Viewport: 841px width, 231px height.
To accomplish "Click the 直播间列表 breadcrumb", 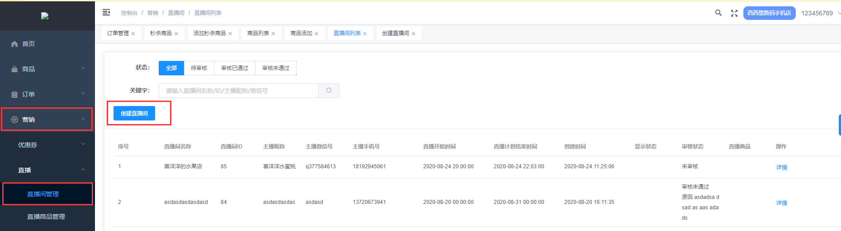I will (x=208, y=13).
